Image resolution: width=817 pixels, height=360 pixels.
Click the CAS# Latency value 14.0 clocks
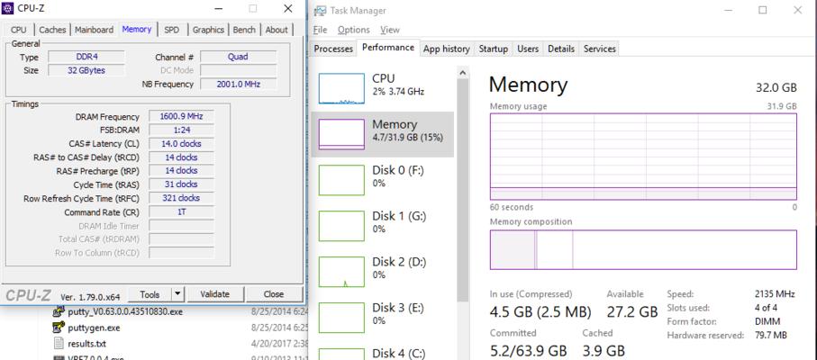(x=181, y=144)
